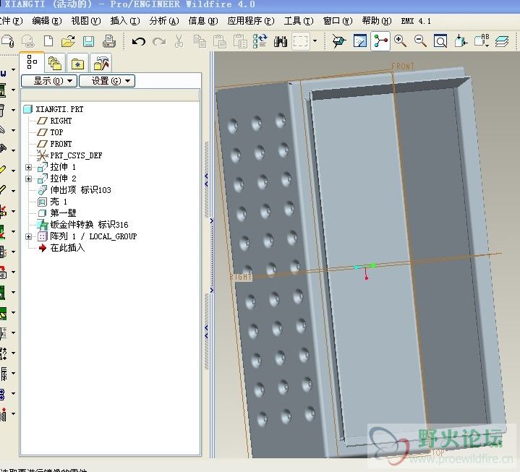
Task: Print the model with the printer icon
Action: click(x=108, y=41)
